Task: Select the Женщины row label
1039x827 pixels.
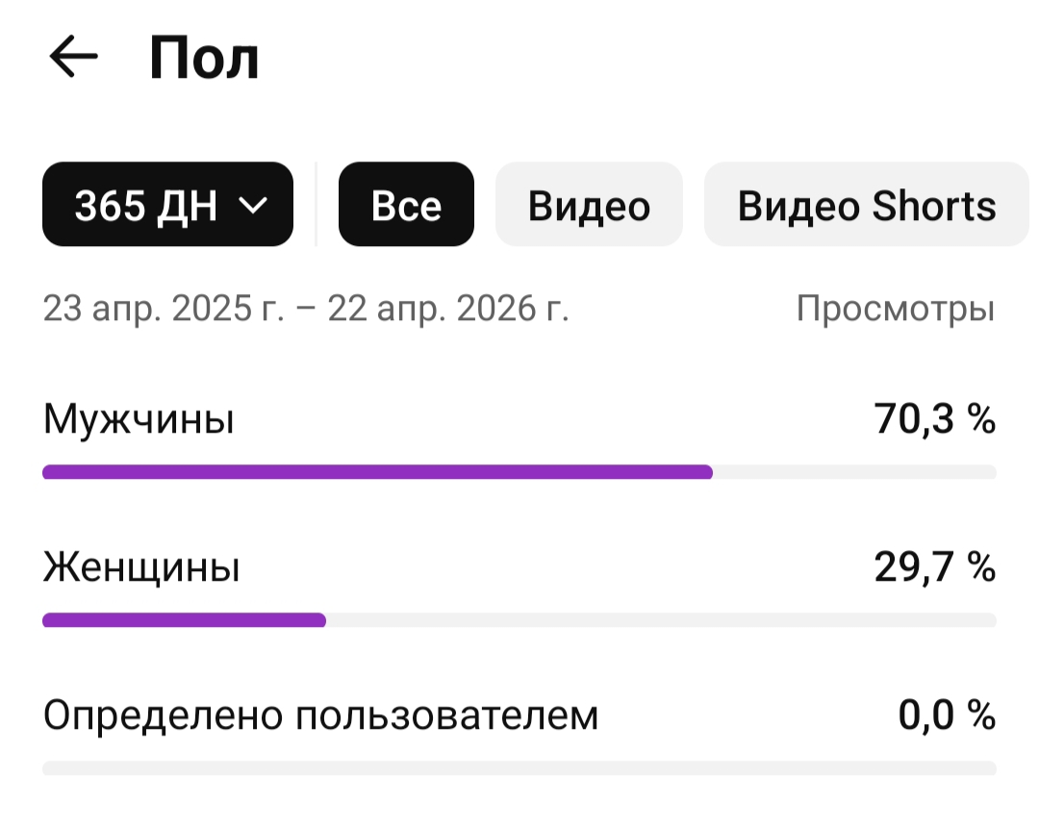Action: (141, 568)
